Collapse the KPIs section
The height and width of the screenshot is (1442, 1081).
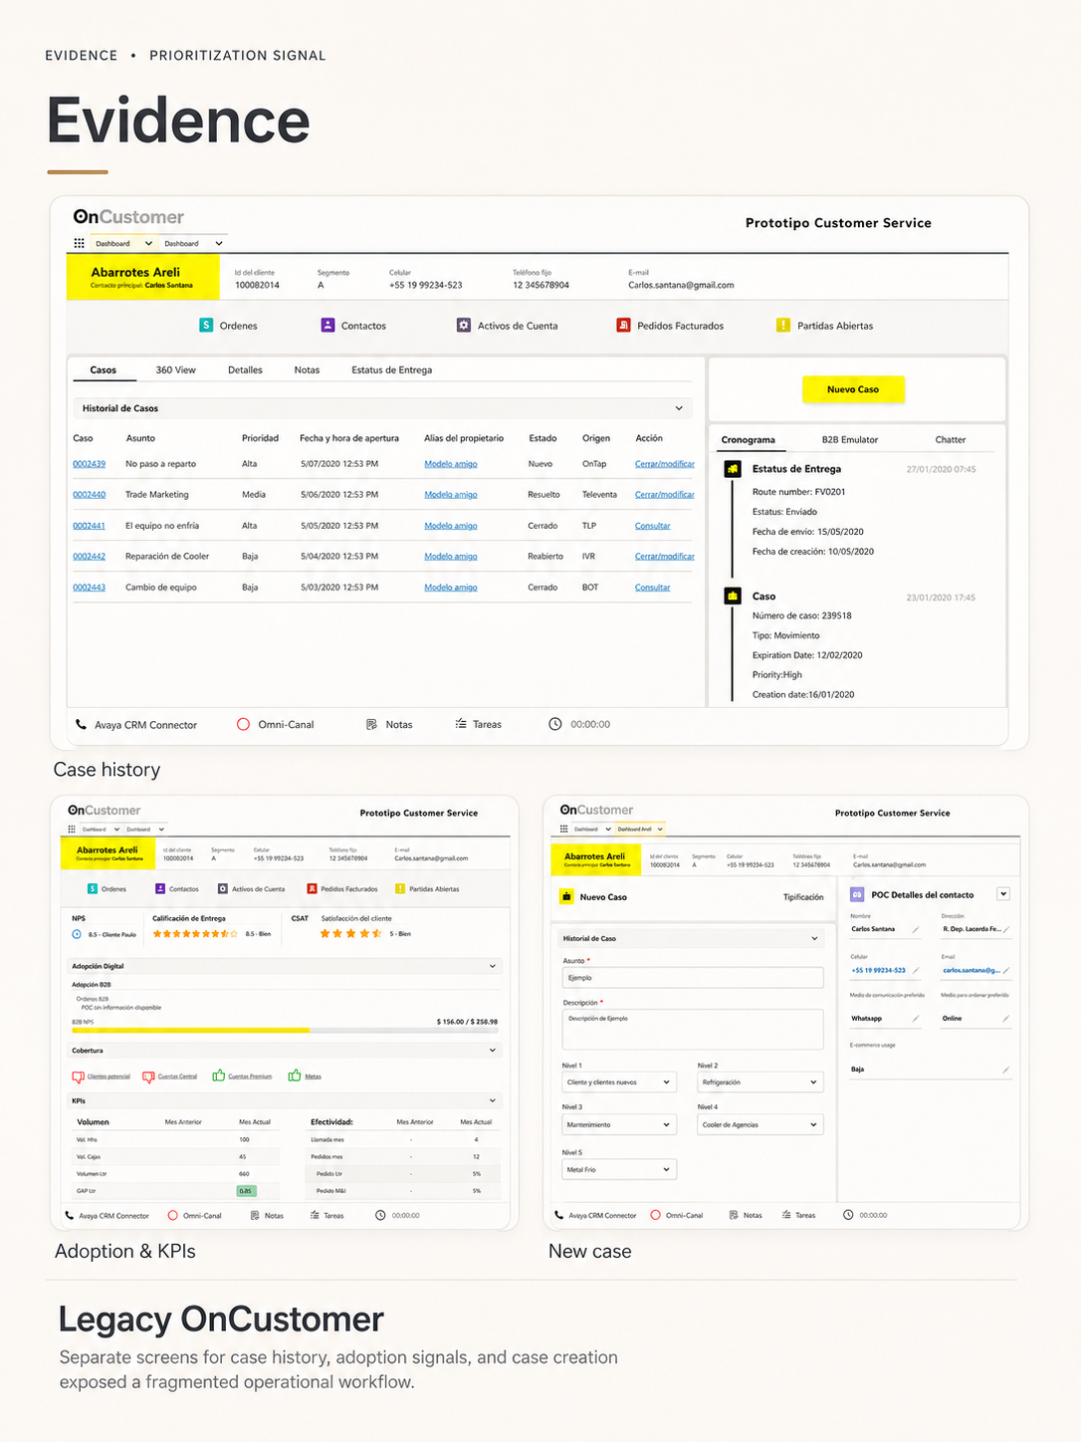493,1100
